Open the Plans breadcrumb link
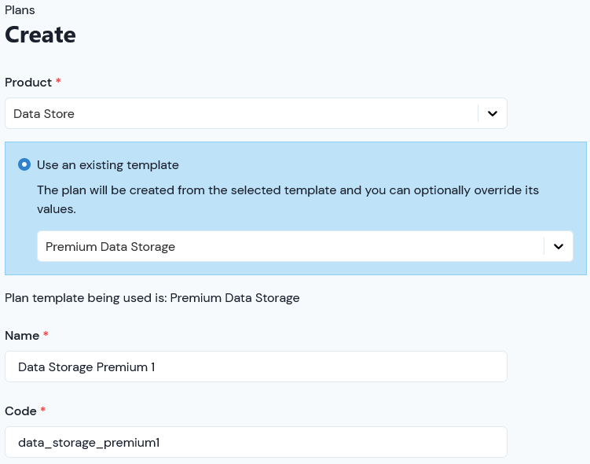590x464 pixels. [x=20, y=10]
